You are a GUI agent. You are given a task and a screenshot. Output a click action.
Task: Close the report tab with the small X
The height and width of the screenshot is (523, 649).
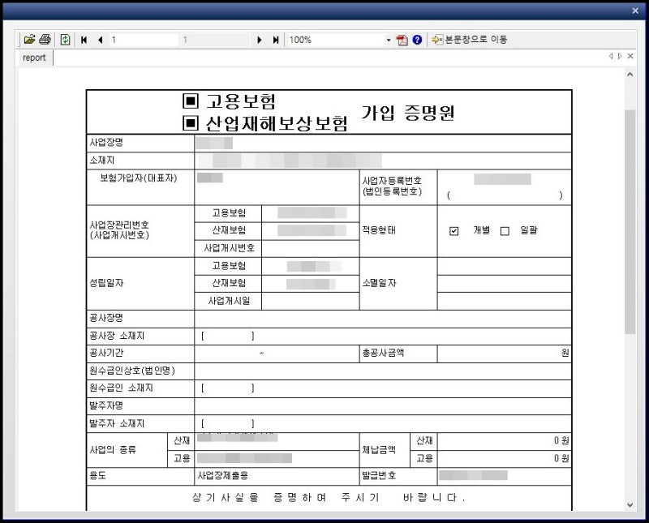point(630,56)
